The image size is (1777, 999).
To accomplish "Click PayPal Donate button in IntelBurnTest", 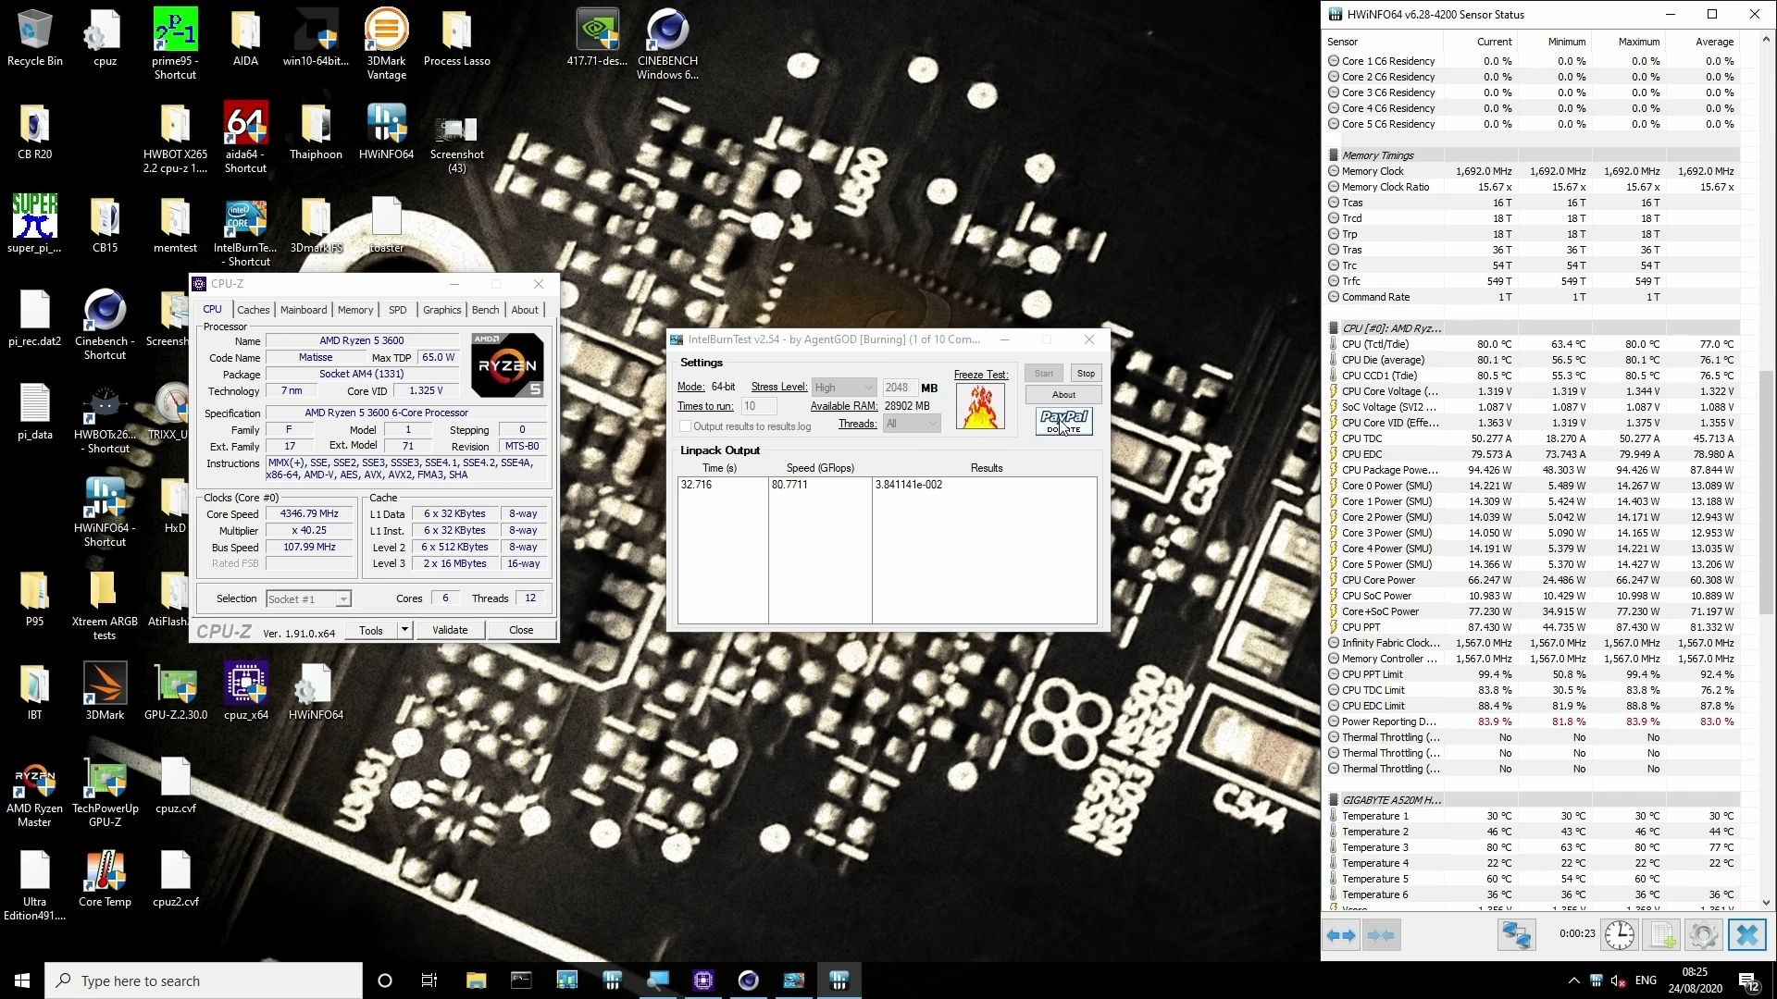I will (x=1063, y=422).
